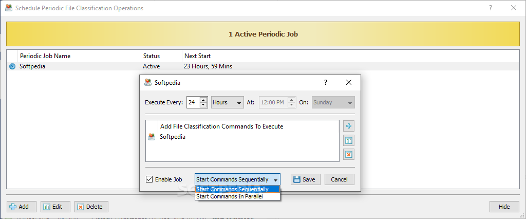
Task: Increase the Execute Every value with up arrow
Action: [203, 100]
